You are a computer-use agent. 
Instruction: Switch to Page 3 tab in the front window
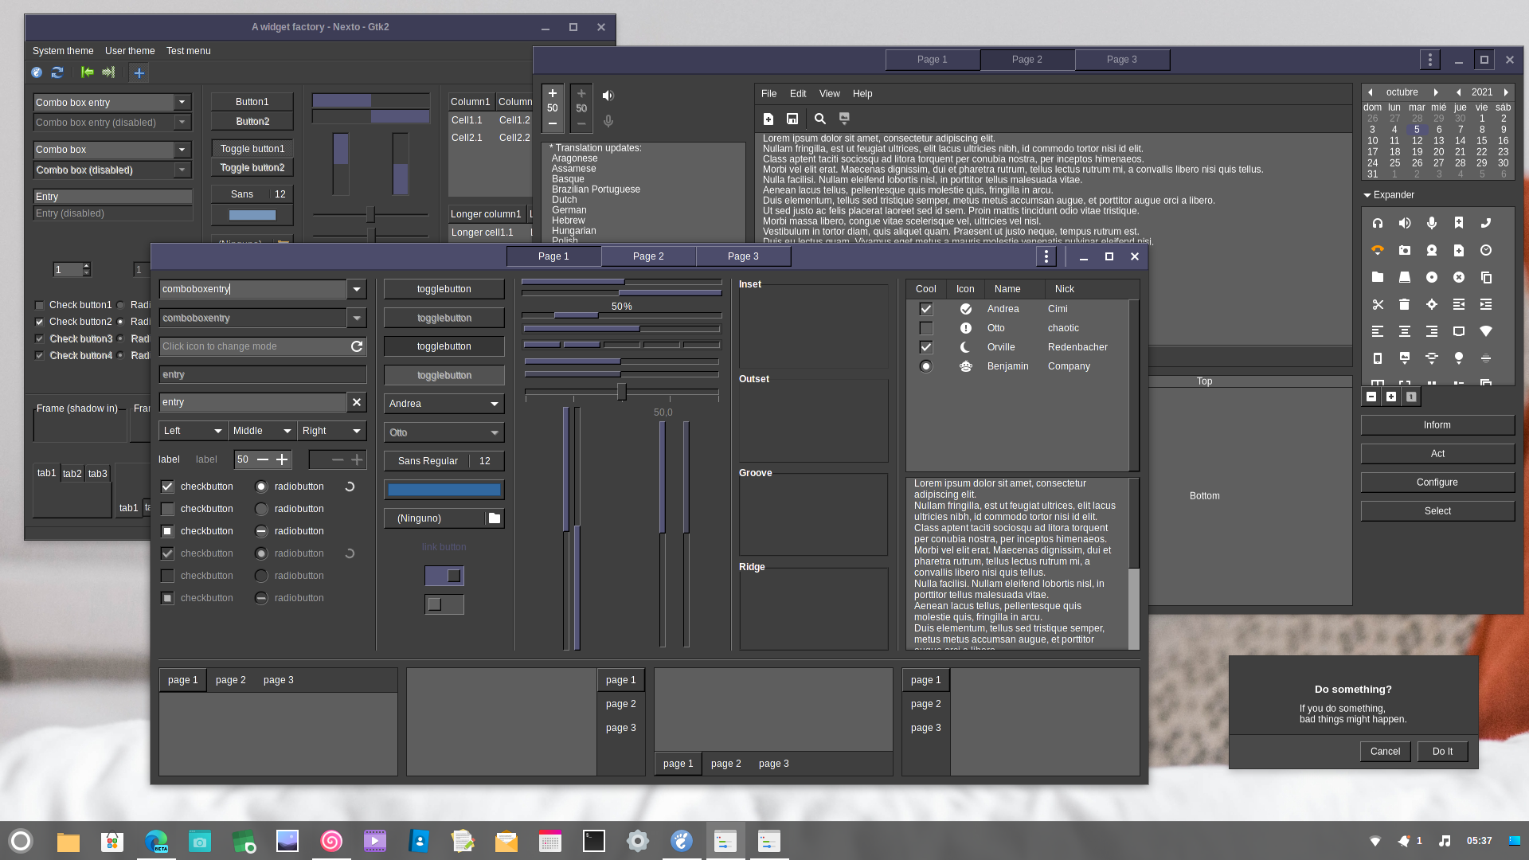tap(743, 256)
